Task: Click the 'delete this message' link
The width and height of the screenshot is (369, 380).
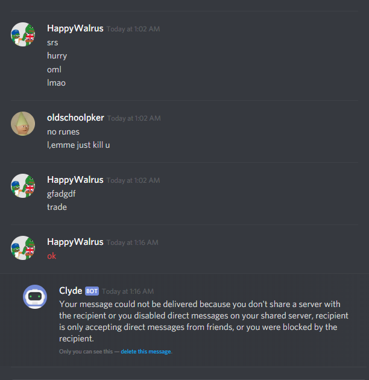Action: (x=146, y=352)
